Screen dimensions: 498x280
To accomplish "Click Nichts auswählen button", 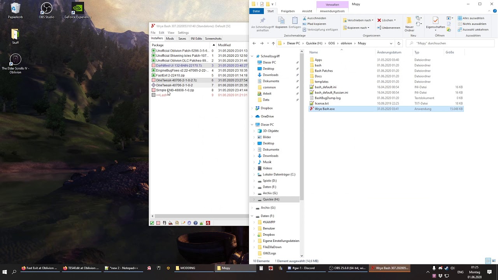I will (x=472, y=24).
